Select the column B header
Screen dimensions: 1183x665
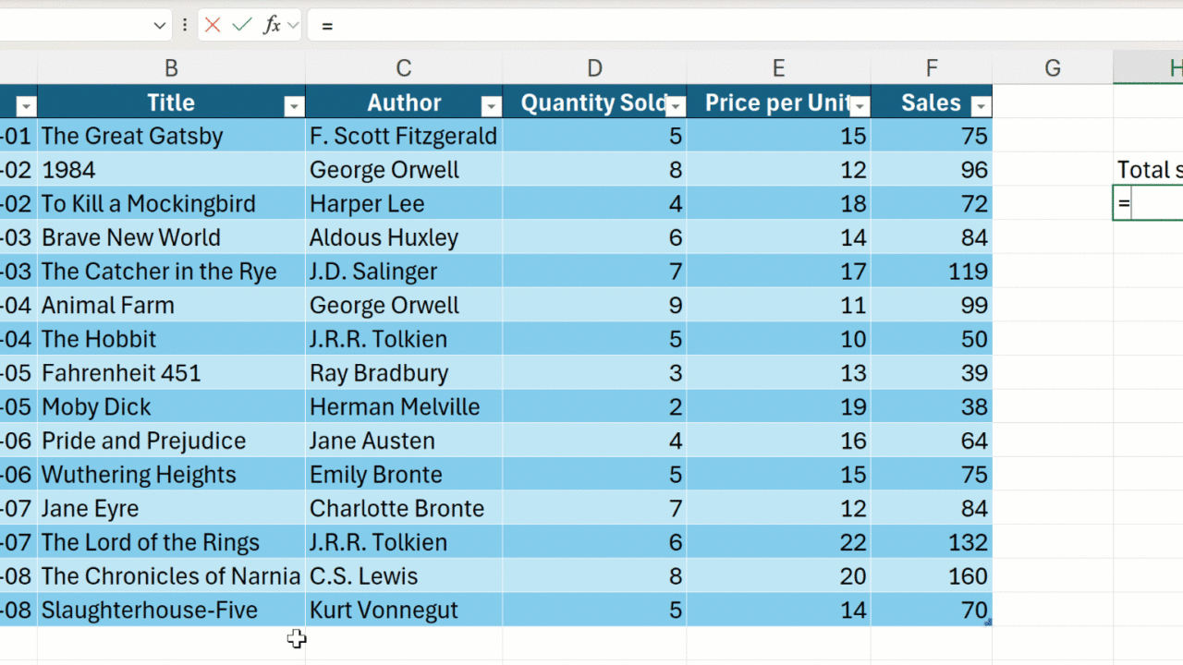click(x=171, y=67)
